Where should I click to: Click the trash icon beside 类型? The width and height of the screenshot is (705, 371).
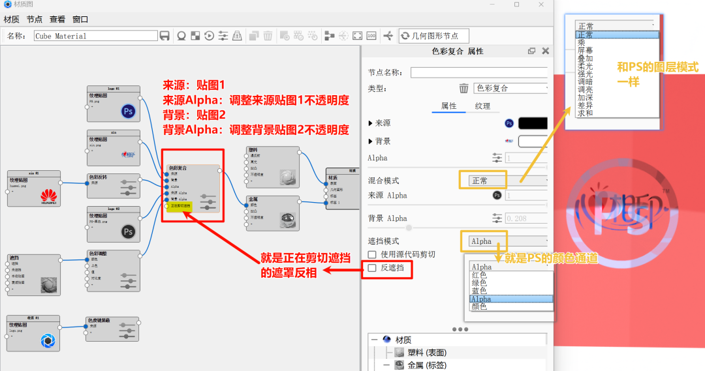[x=464, y=88]
